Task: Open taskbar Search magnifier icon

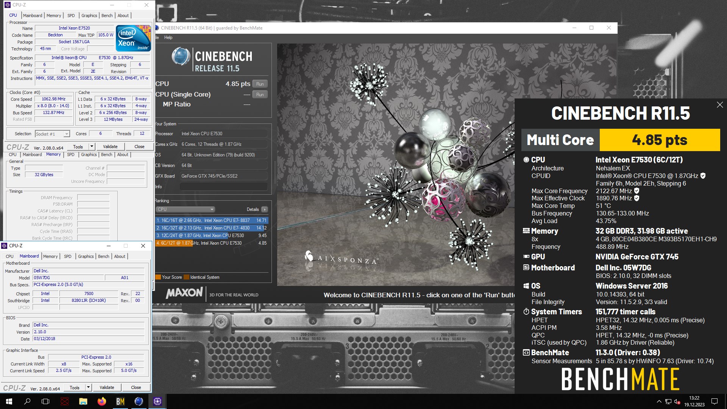Action: pyautogui.click(x=27, y=401)
